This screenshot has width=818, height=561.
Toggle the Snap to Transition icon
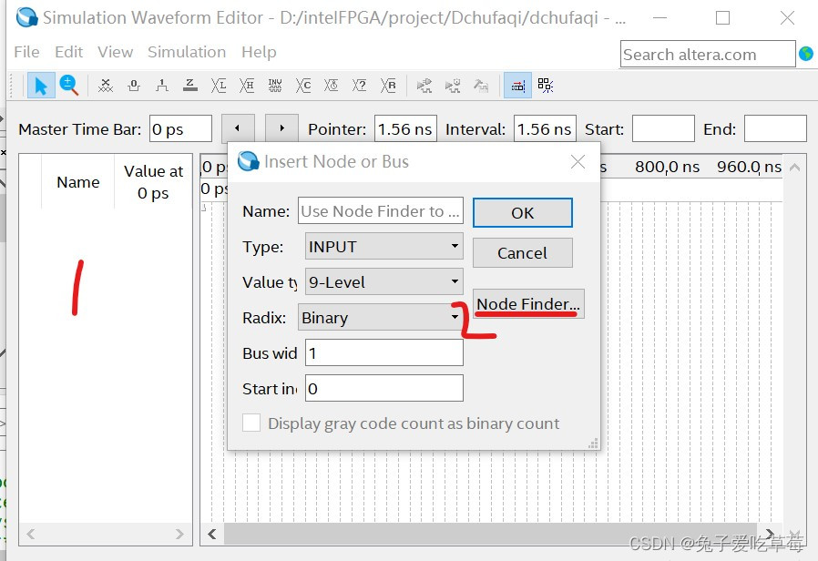point(517,86)
